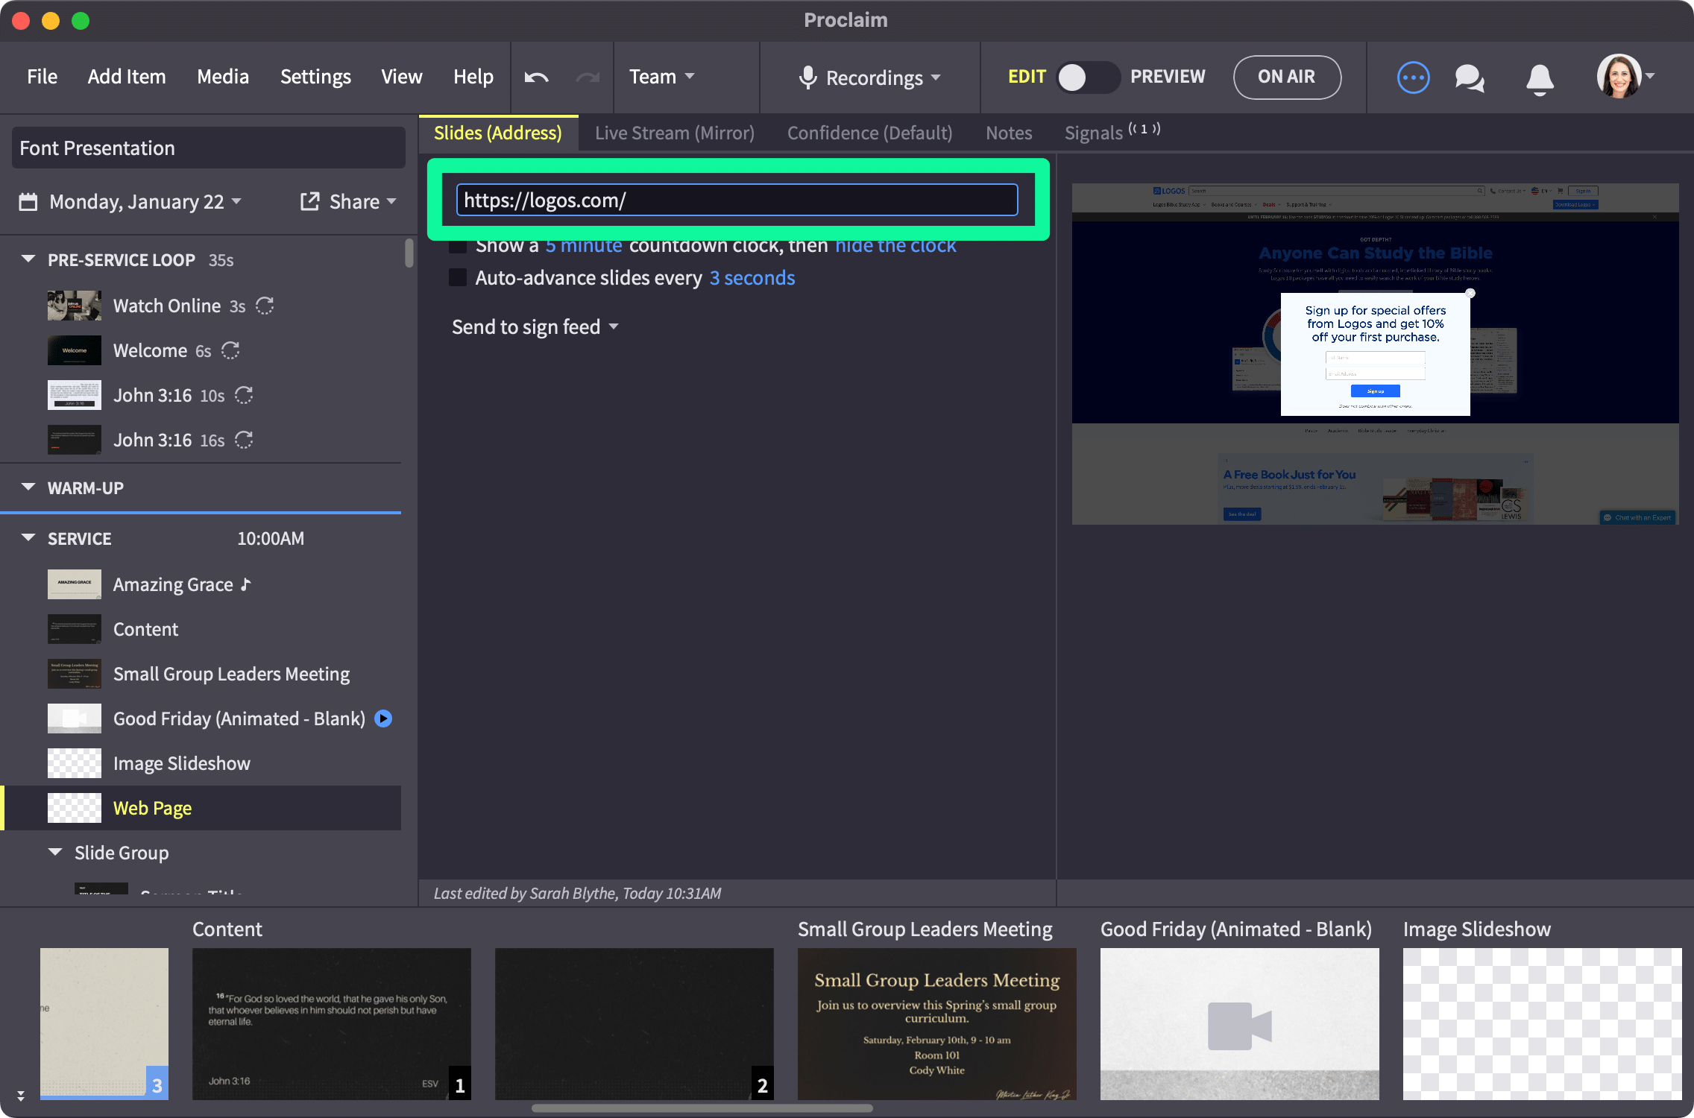The image size is (1694, 1118).
Task: Open the chat conversations icon
Action: [x=1469, y=78]
